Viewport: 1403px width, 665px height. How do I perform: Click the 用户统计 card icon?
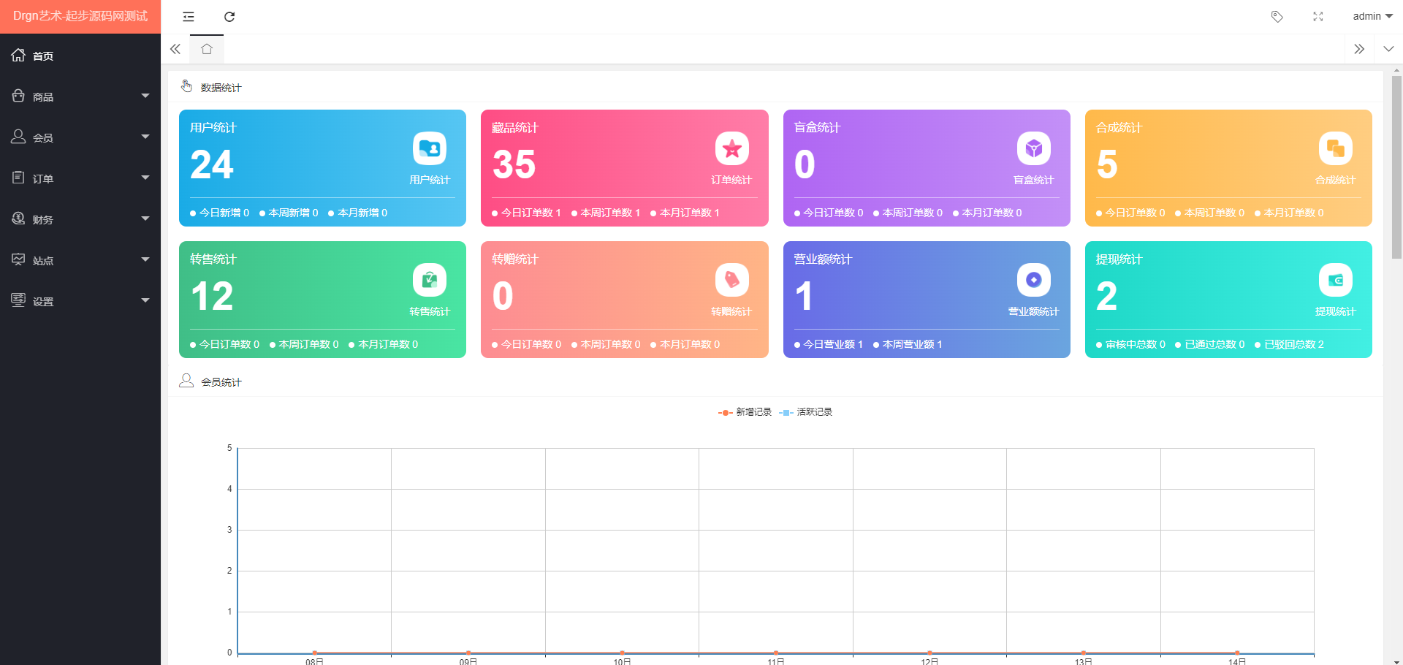[430, 149]
